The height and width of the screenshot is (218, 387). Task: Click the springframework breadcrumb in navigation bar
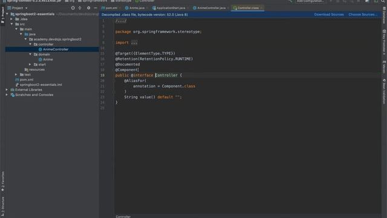click(93, 1)
